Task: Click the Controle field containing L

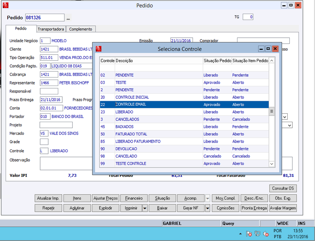Action: (44, 151)
